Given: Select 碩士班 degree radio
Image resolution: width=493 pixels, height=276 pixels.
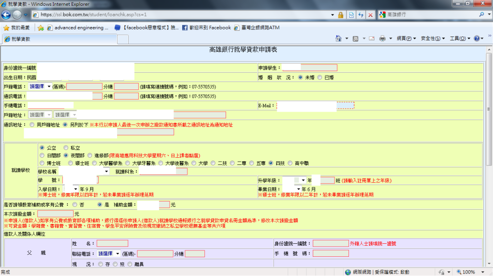Looking at the screenshot, I should [x=70, y=163].
